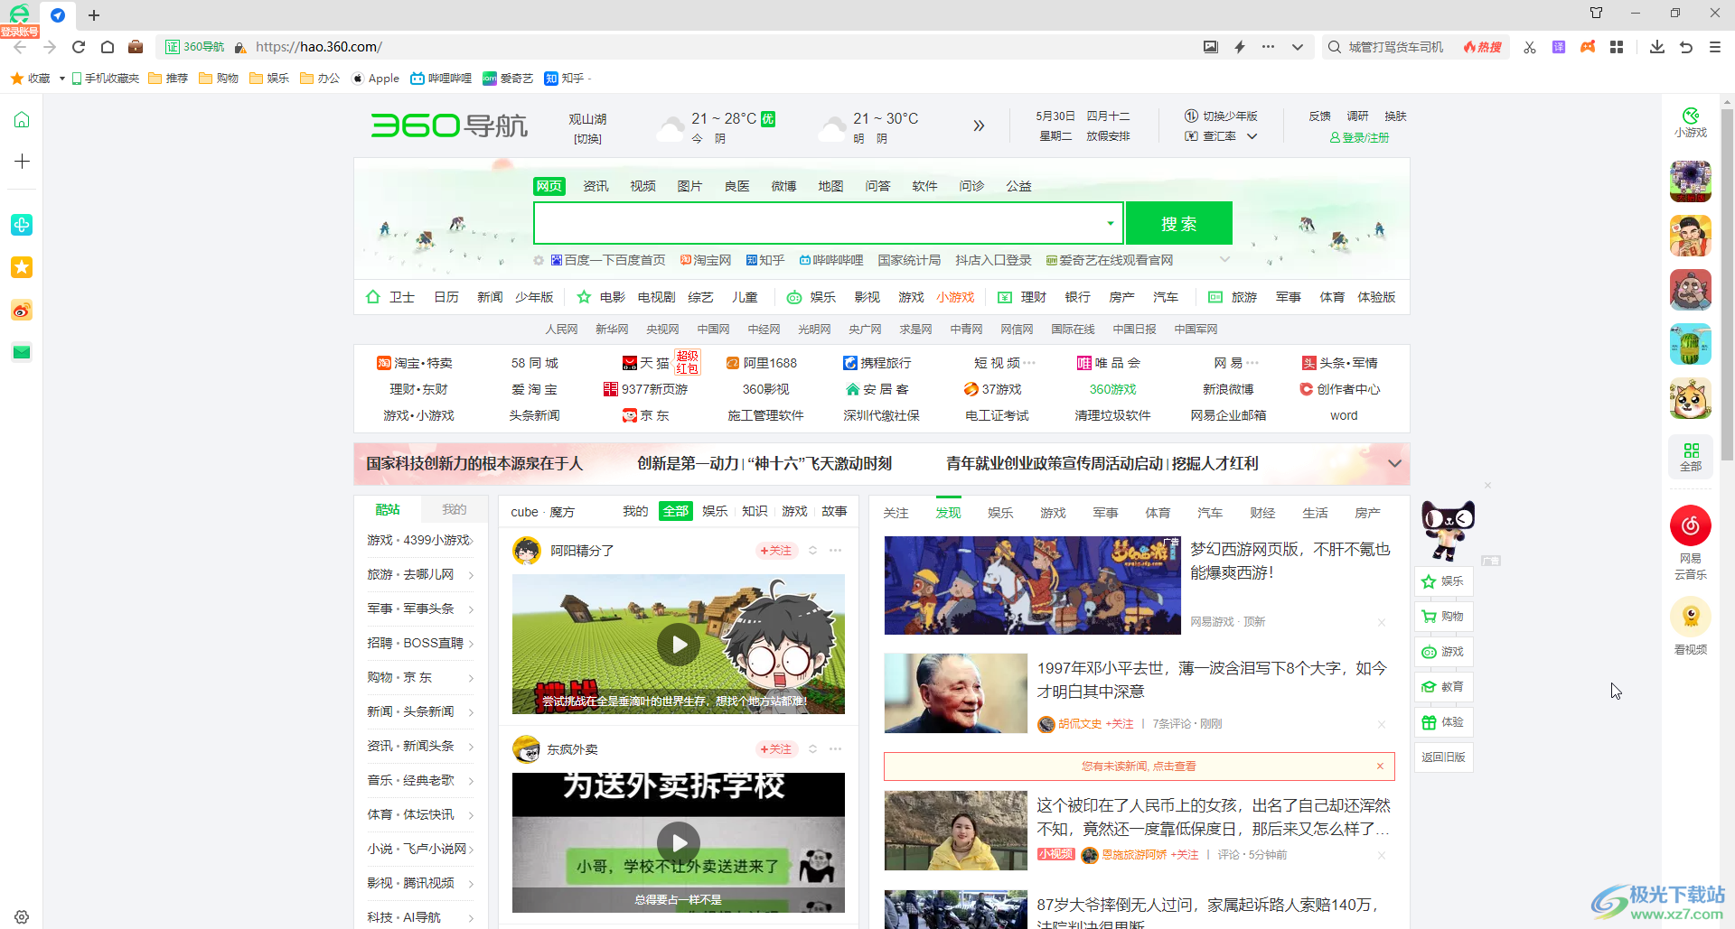Open 小游戏 icon in right sidebar
This screenshot has width=1735, height=929.
coord(1690,123)
